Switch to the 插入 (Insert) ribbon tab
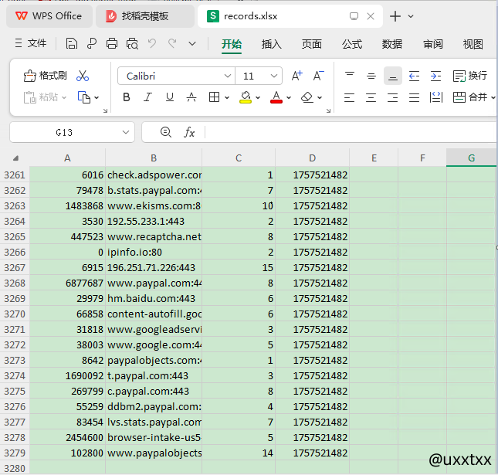The image size is (498, 475). coord(272,44)
